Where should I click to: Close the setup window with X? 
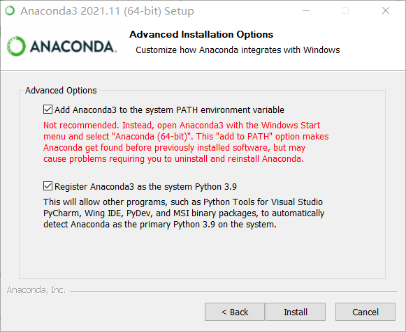pyautogui.click(x=386, y=10)
